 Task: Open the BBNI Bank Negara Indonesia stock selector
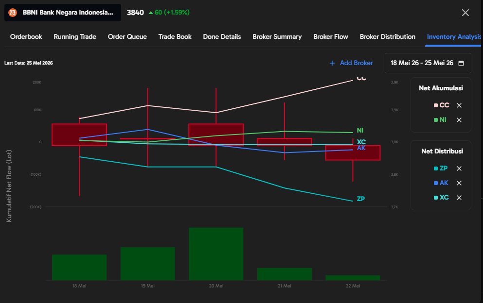click(63, 13)
